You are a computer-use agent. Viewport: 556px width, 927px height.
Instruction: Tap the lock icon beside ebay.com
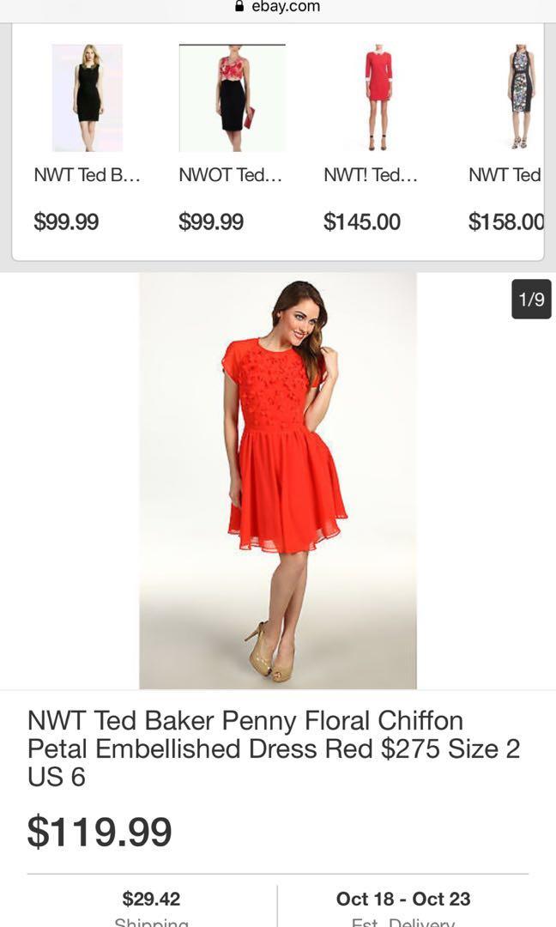[x=239, y=6]
